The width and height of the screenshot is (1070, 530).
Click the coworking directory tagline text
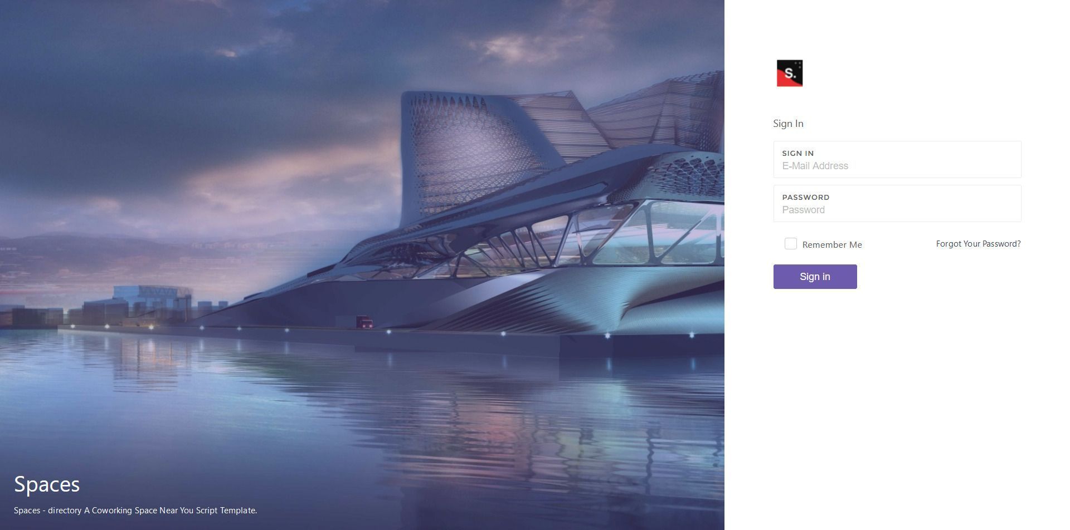point(135,510)
